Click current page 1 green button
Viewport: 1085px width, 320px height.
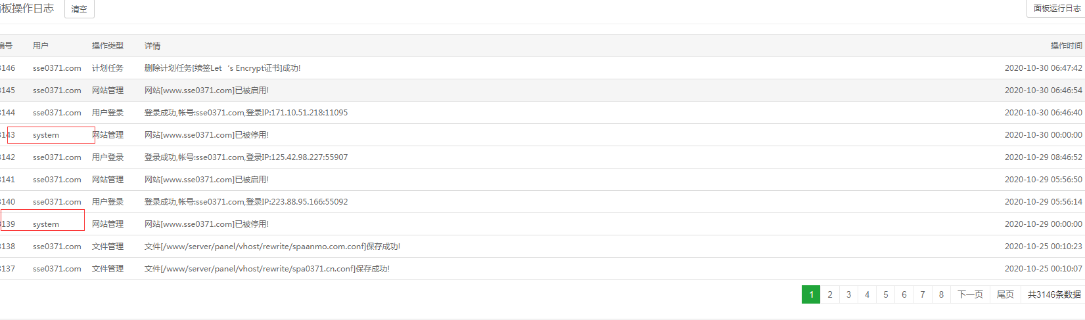click(x=811, y=294)
